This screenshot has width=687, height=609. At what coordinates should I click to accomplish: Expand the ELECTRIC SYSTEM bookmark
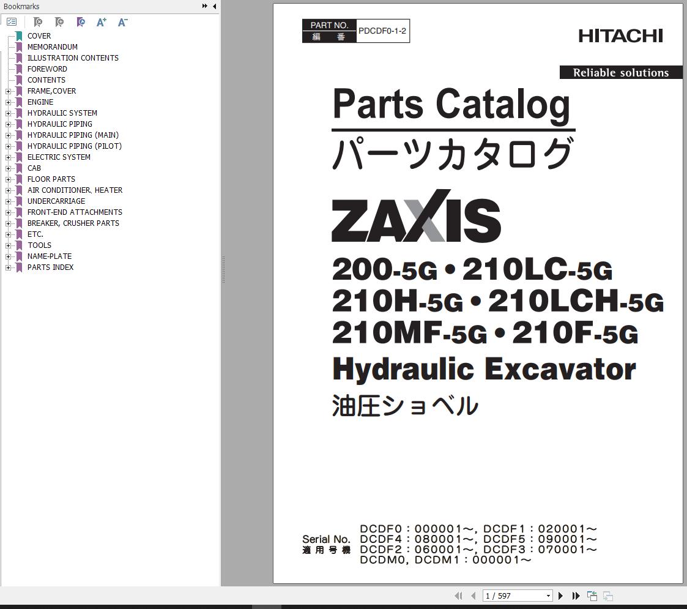click(8, 157)
